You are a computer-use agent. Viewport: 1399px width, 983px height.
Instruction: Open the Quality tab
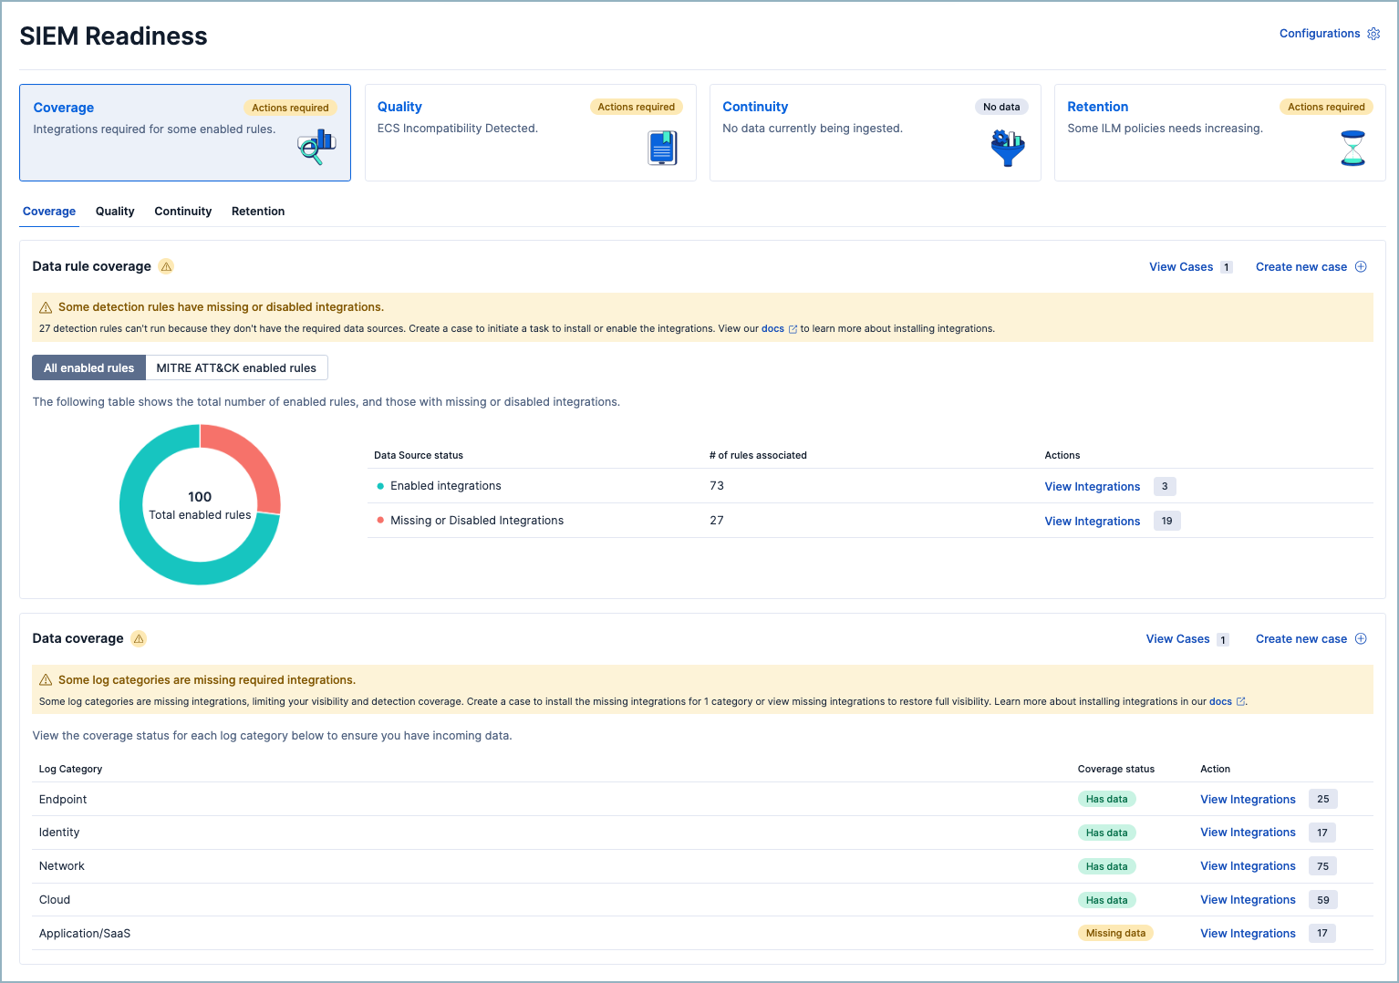[114, 211]
